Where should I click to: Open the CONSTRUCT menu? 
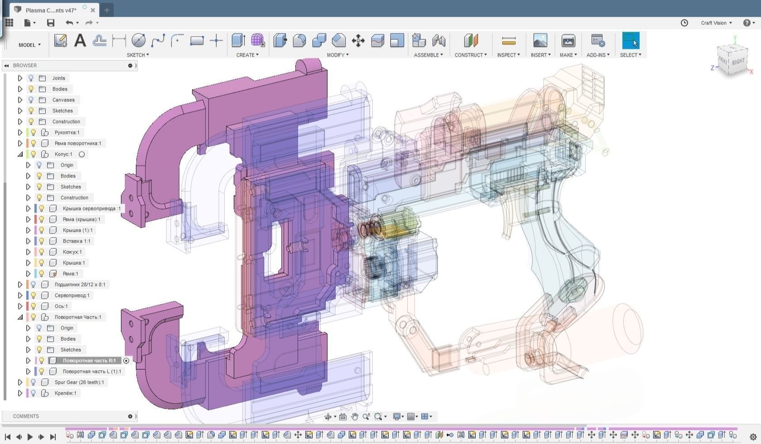coord(471,55)
